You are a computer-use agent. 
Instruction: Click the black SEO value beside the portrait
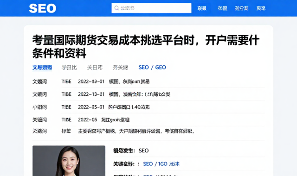point(143,151)
